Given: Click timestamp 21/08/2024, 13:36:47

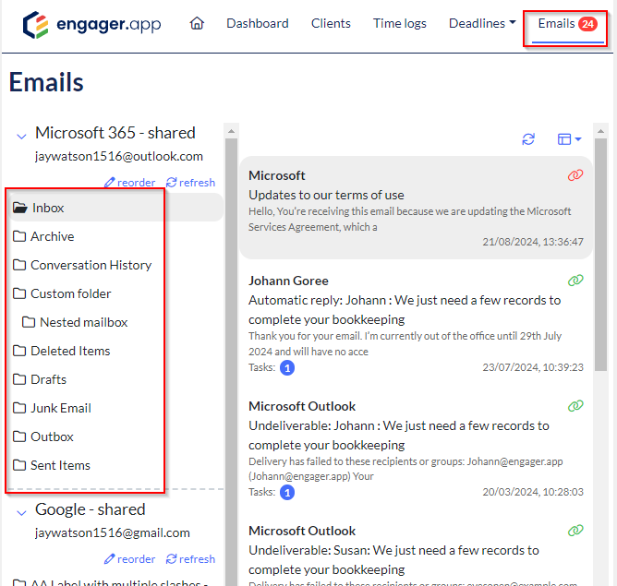Looking at the screenshot, I should [533, 242].
